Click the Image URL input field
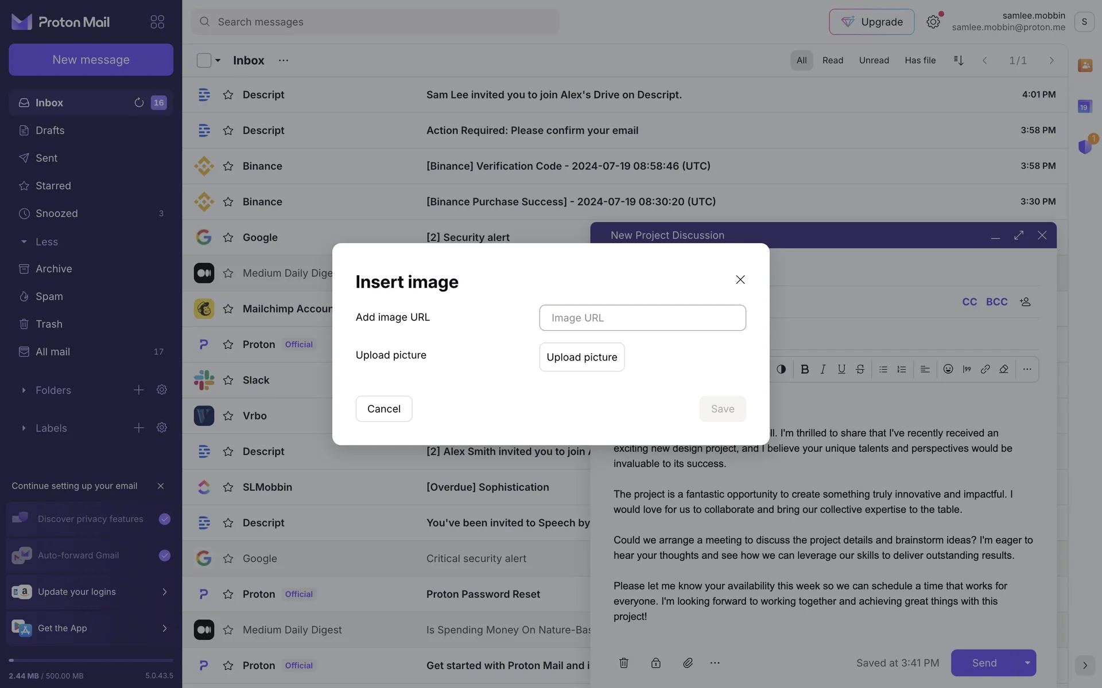The image size is (1102, 688). coord(642,318)
